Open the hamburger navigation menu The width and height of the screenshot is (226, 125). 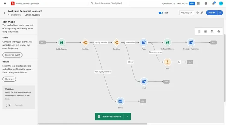coord(5,3)
